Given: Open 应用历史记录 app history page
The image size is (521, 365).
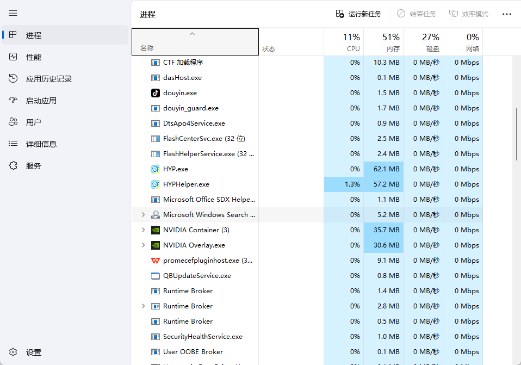Looking at the screenshot, I should pyautogui.click(x=48, y=79).
